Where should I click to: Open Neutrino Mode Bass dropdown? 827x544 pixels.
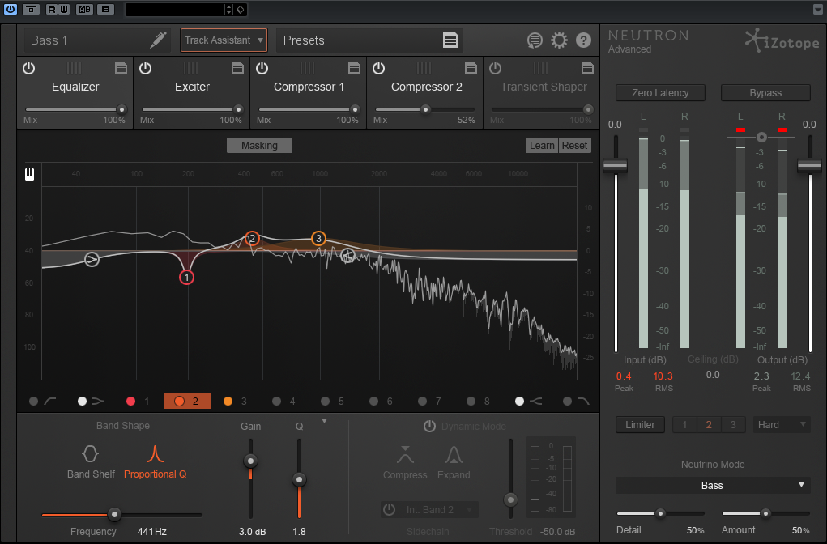point(712,486)
